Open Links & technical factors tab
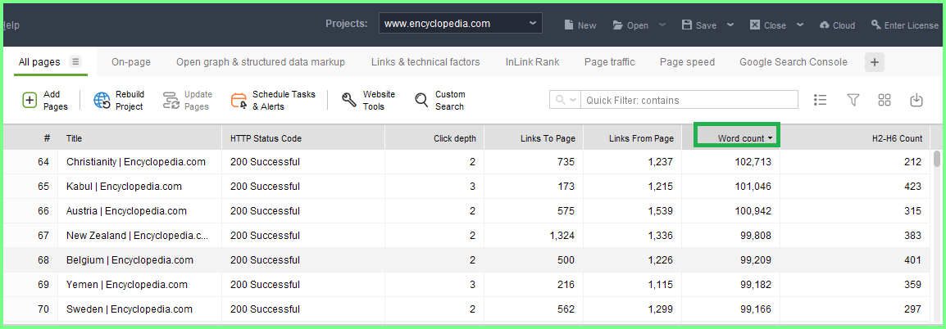Viewport: 946px width, 329px height. pos(425,61)
